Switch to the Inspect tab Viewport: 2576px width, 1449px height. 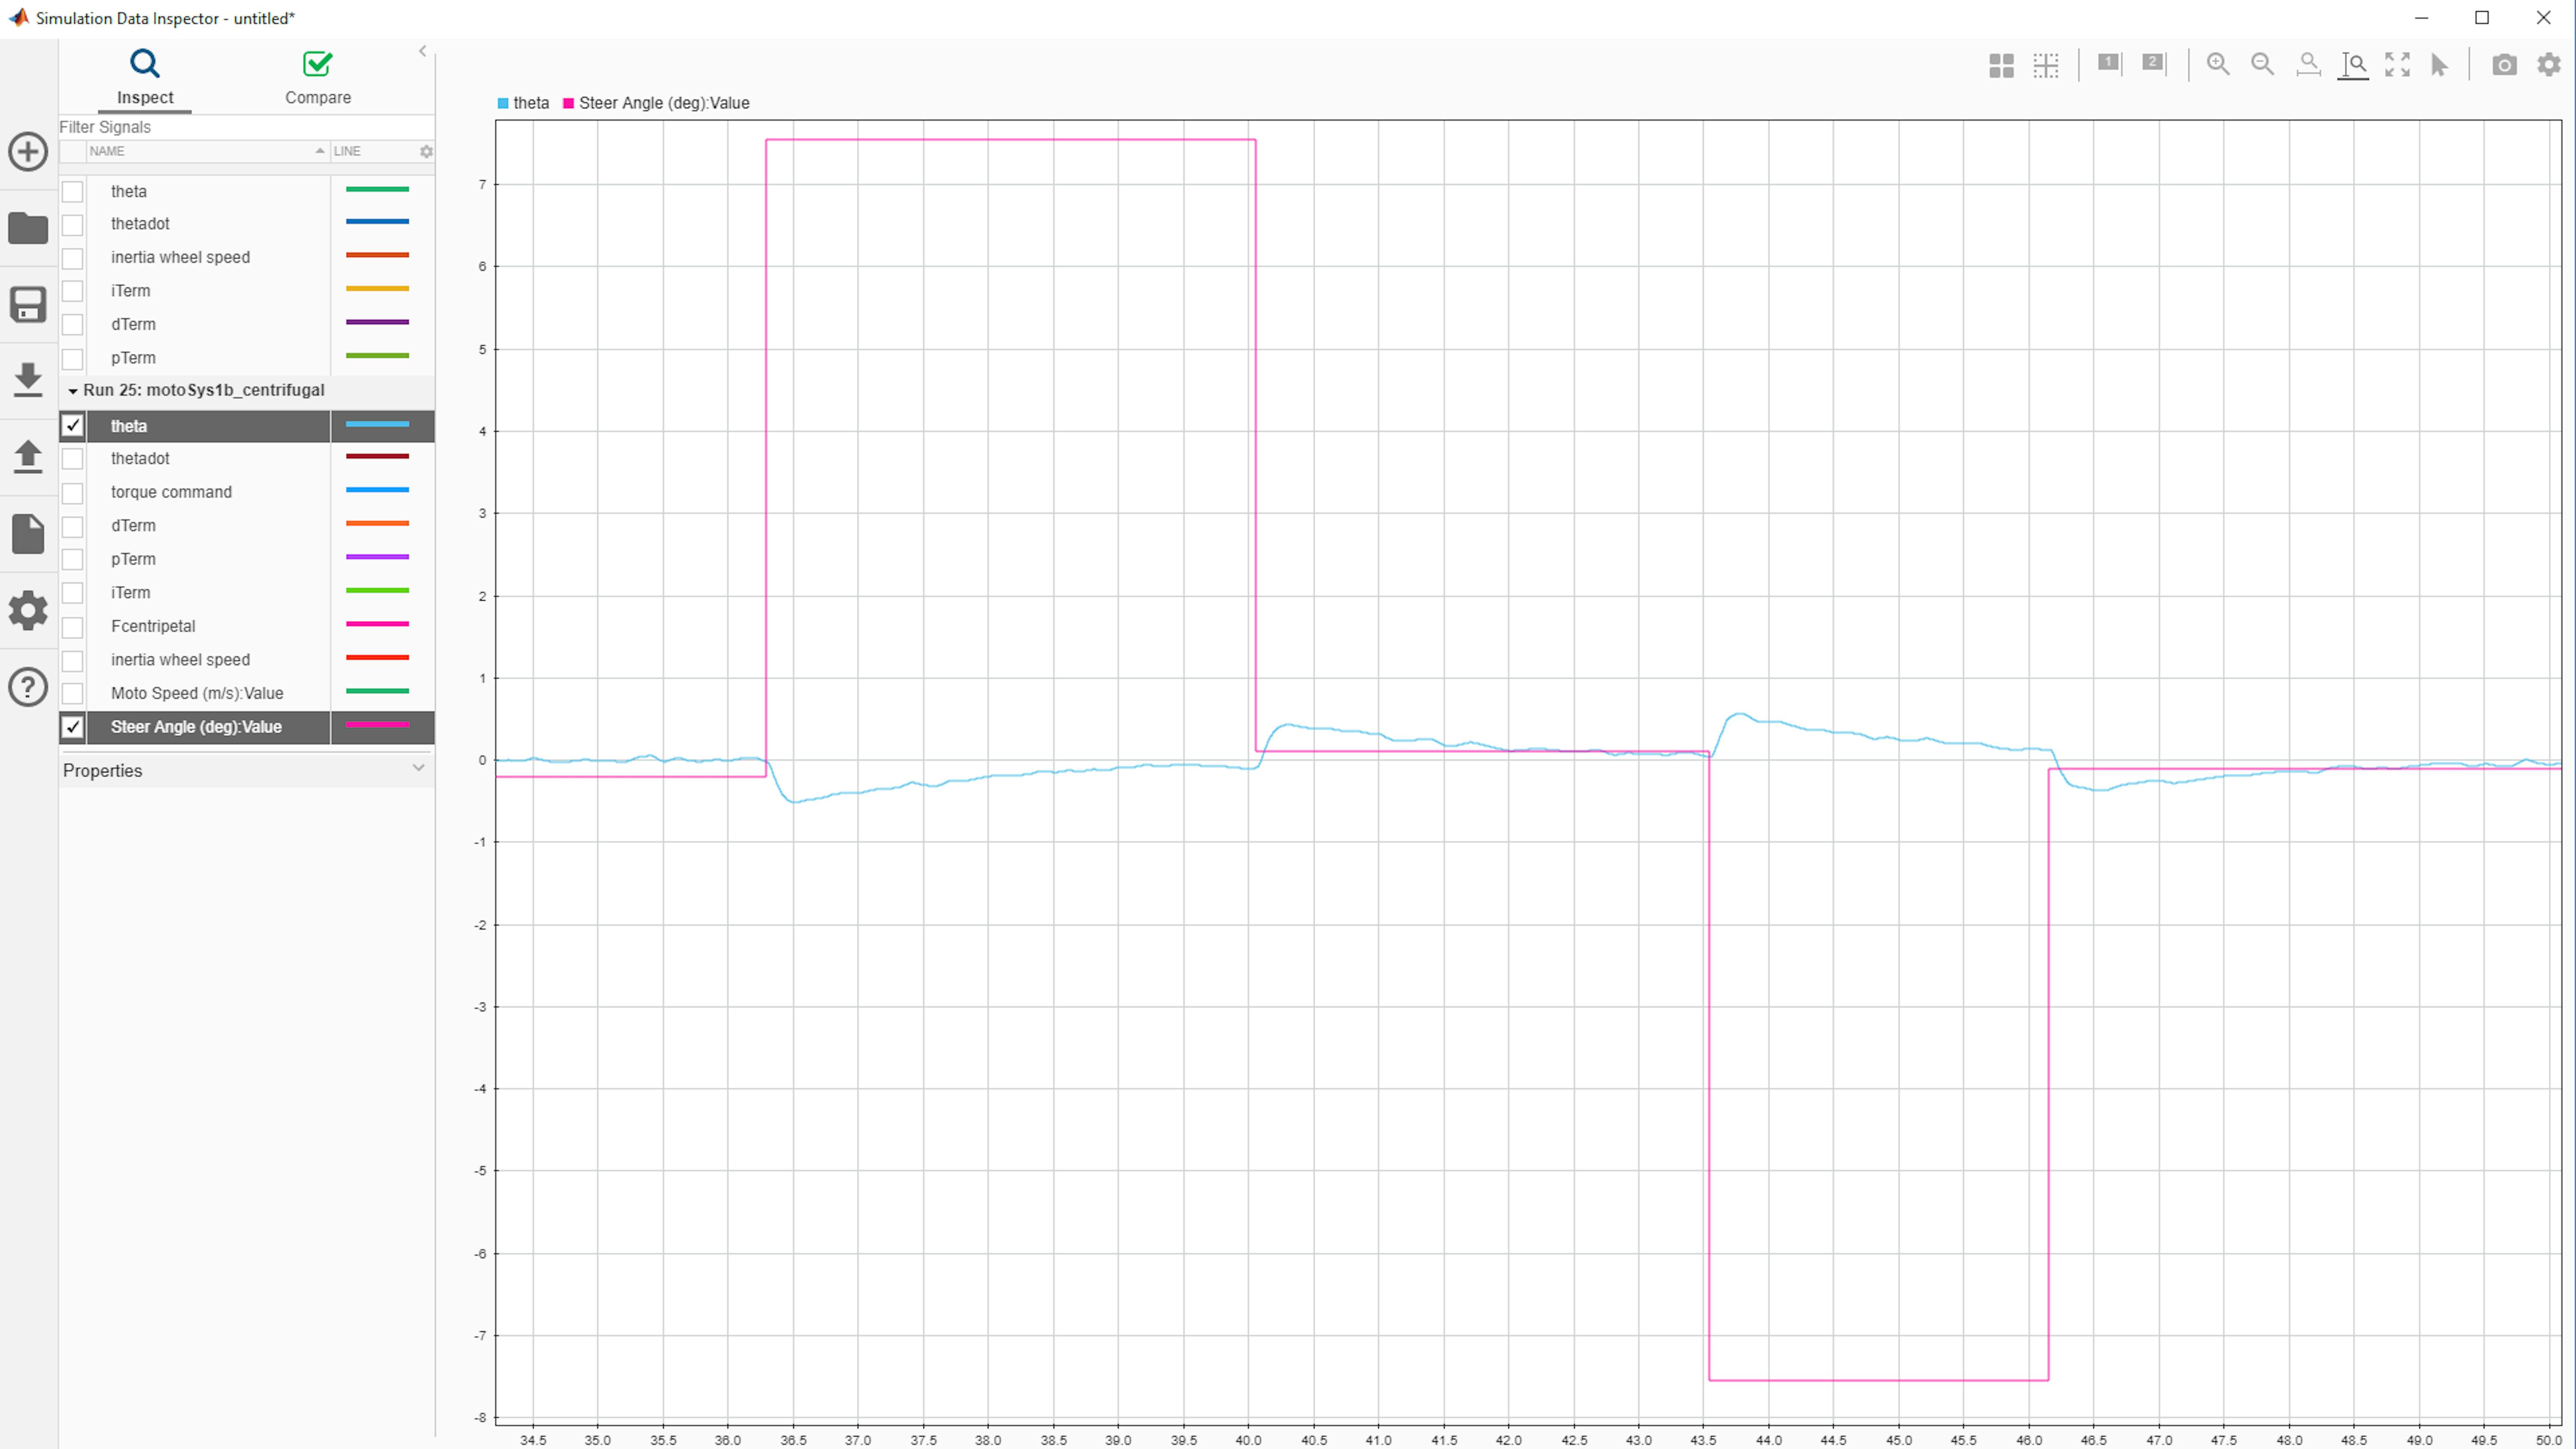click(145, 78)
